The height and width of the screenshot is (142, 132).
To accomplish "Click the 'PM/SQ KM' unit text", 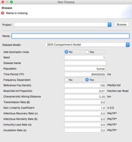I will (114, 85).
